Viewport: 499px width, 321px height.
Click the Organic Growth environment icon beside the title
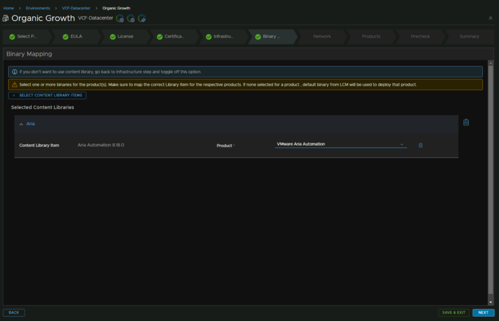[x=5, y=19]
